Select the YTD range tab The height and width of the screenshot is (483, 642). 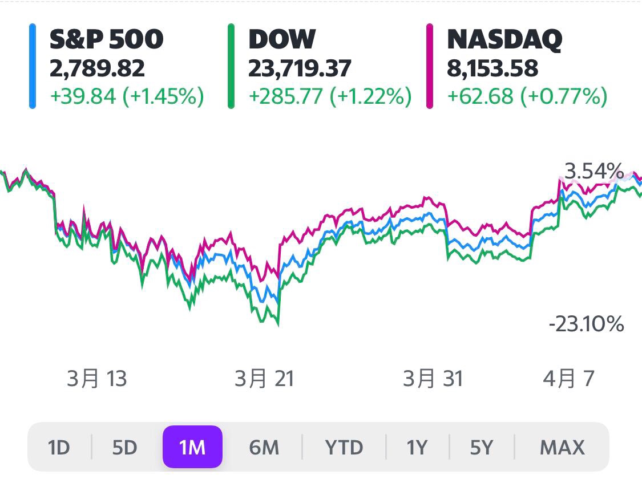(344, 447)
